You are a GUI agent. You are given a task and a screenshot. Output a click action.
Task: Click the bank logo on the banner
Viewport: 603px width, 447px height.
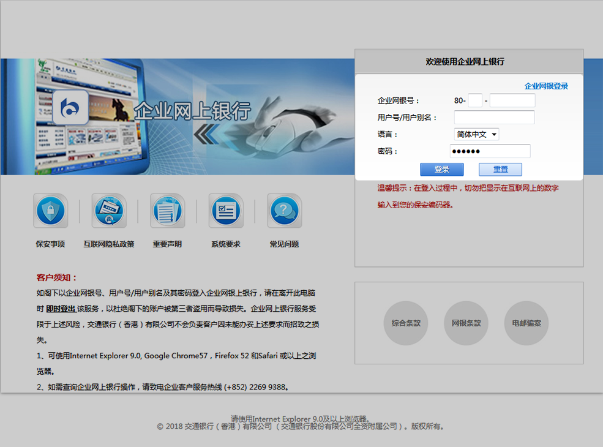pos(70,108)
